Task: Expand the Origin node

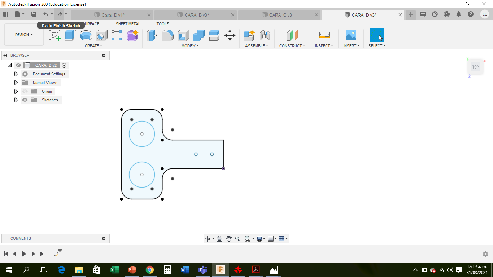Action: pyautogui.click(x=16, y=91)
